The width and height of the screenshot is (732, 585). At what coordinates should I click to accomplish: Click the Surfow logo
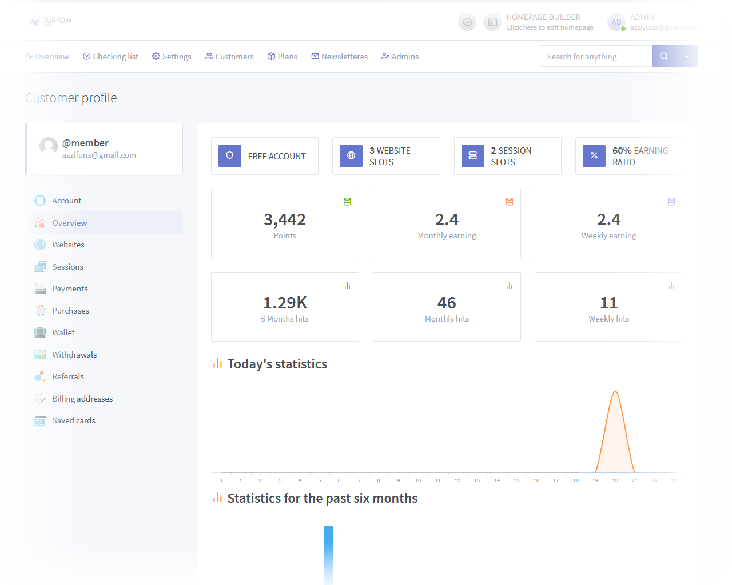[50, 21]
